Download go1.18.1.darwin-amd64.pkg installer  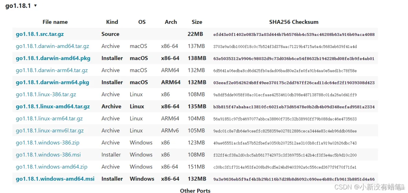click(53, 58)
